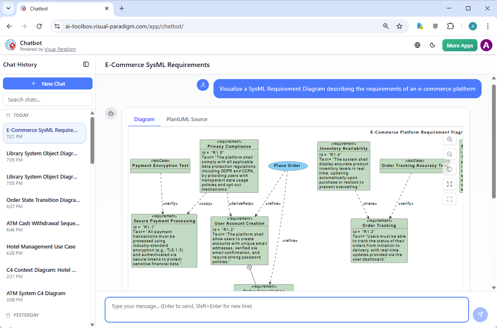This screenshot has height=328, width=497.
Task: Expand the diagram to full size
Action: click(x=449, y=184)
